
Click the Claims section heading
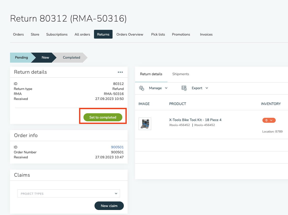22,175
